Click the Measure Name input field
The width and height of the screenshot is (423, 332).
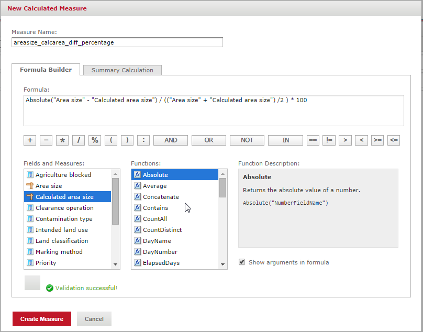pyautogui.click(x=117, y=42)
